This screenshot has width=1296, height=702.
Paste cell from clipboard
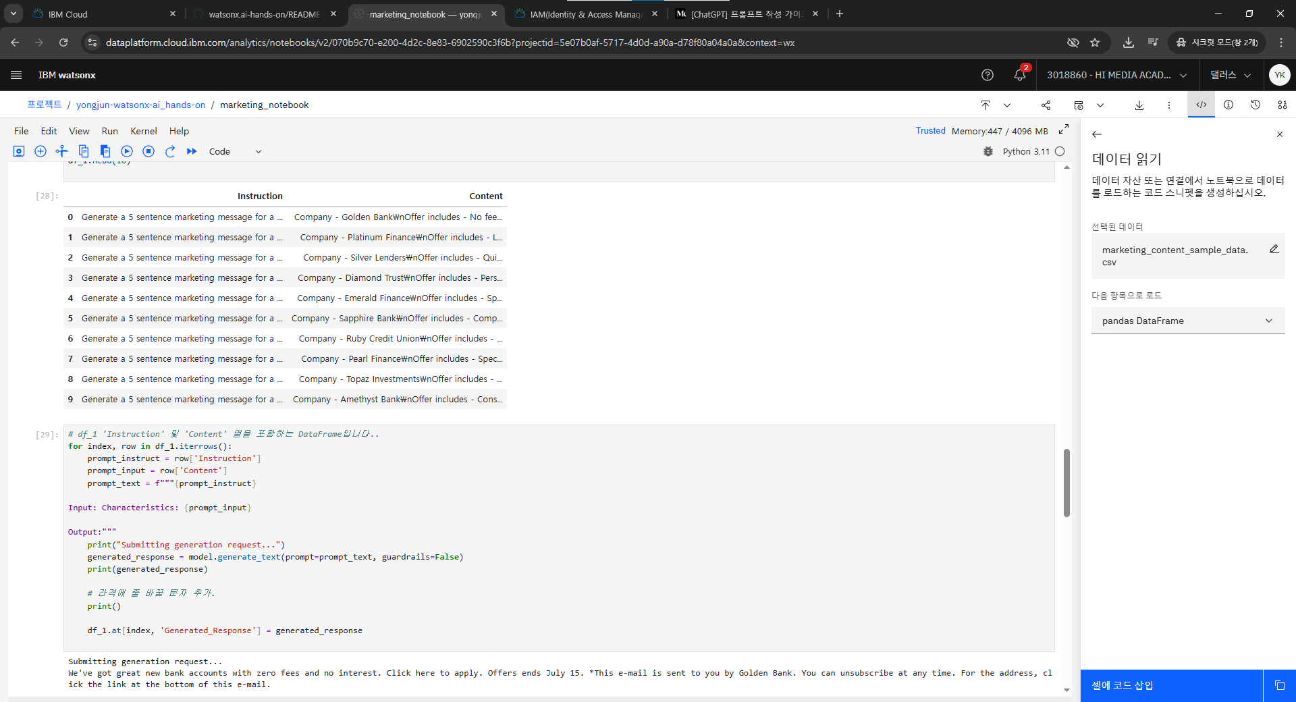105,151
